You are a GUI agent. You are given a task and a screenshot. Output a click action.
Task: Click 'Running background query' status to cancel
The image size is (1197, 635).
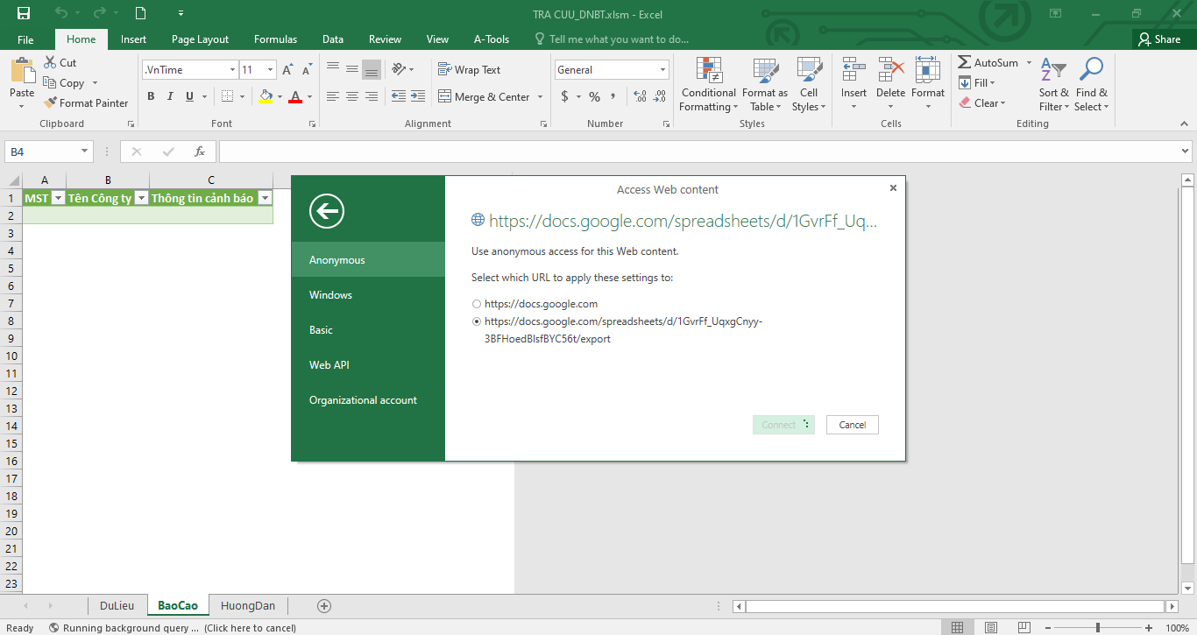click(x=173, y=628)
